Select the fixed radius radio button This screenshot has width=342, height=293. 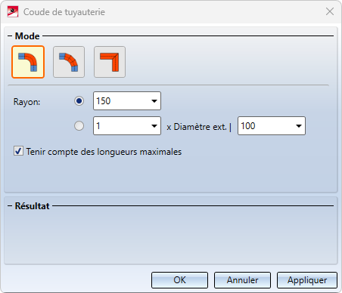click(79, 101)
